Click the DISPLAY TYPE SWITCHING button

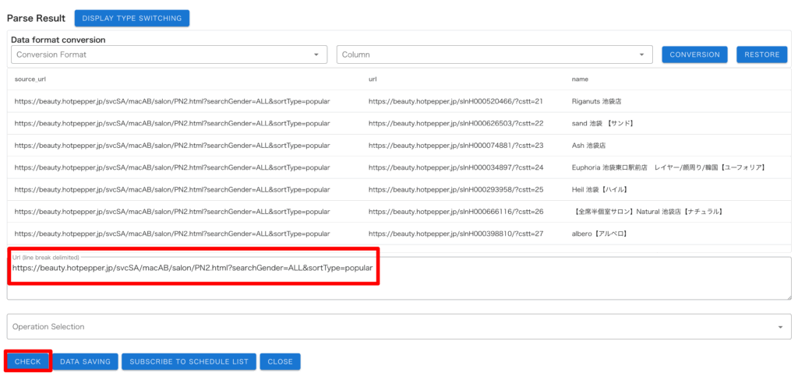point(132,18)
